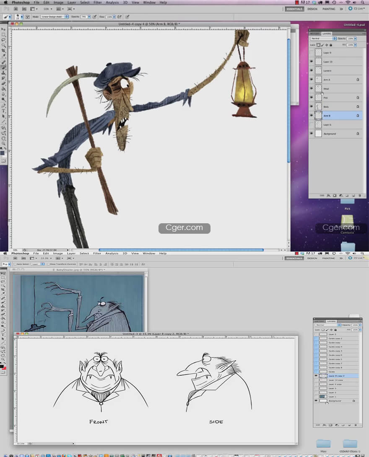Open Filter menu above the scarecrow document
Viewport: 369px width, 457px height.
click(x=97, y=3)
